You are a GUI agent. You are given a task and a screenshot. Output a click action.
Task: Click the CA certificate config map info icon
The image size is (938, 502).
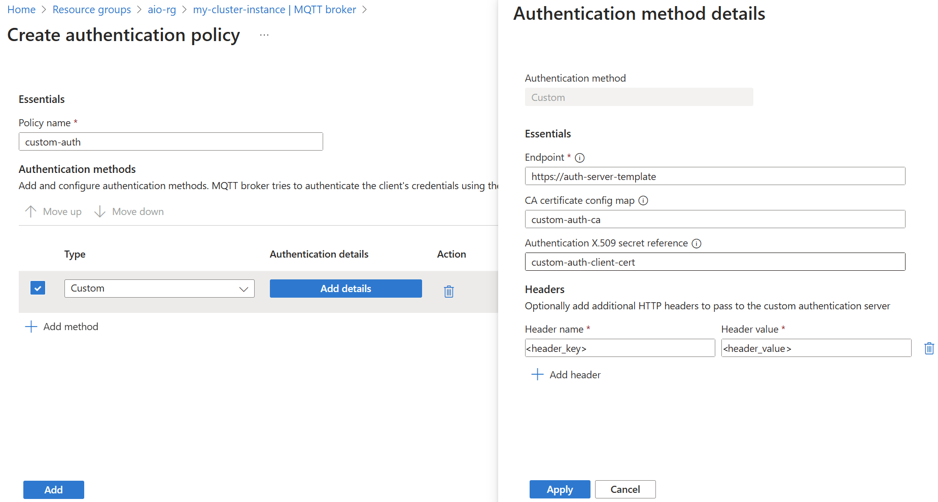pos(643,201)
